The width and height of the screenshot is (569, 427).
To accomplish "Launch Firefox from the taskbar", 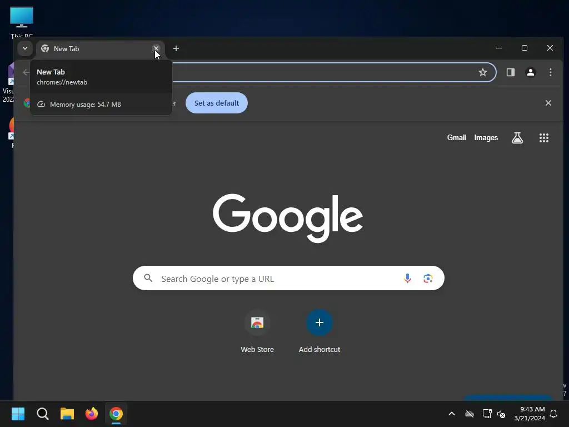I will pyautogui.click(x=92, y=414).
